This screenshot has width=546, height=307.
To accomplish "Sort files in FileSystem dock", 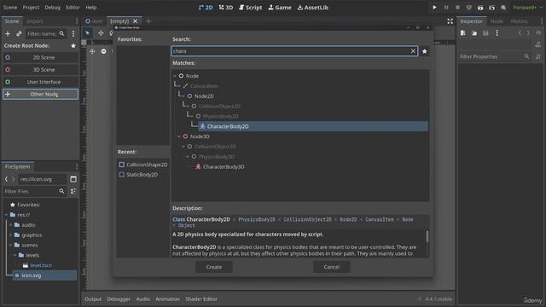I will tap(73, 191).
